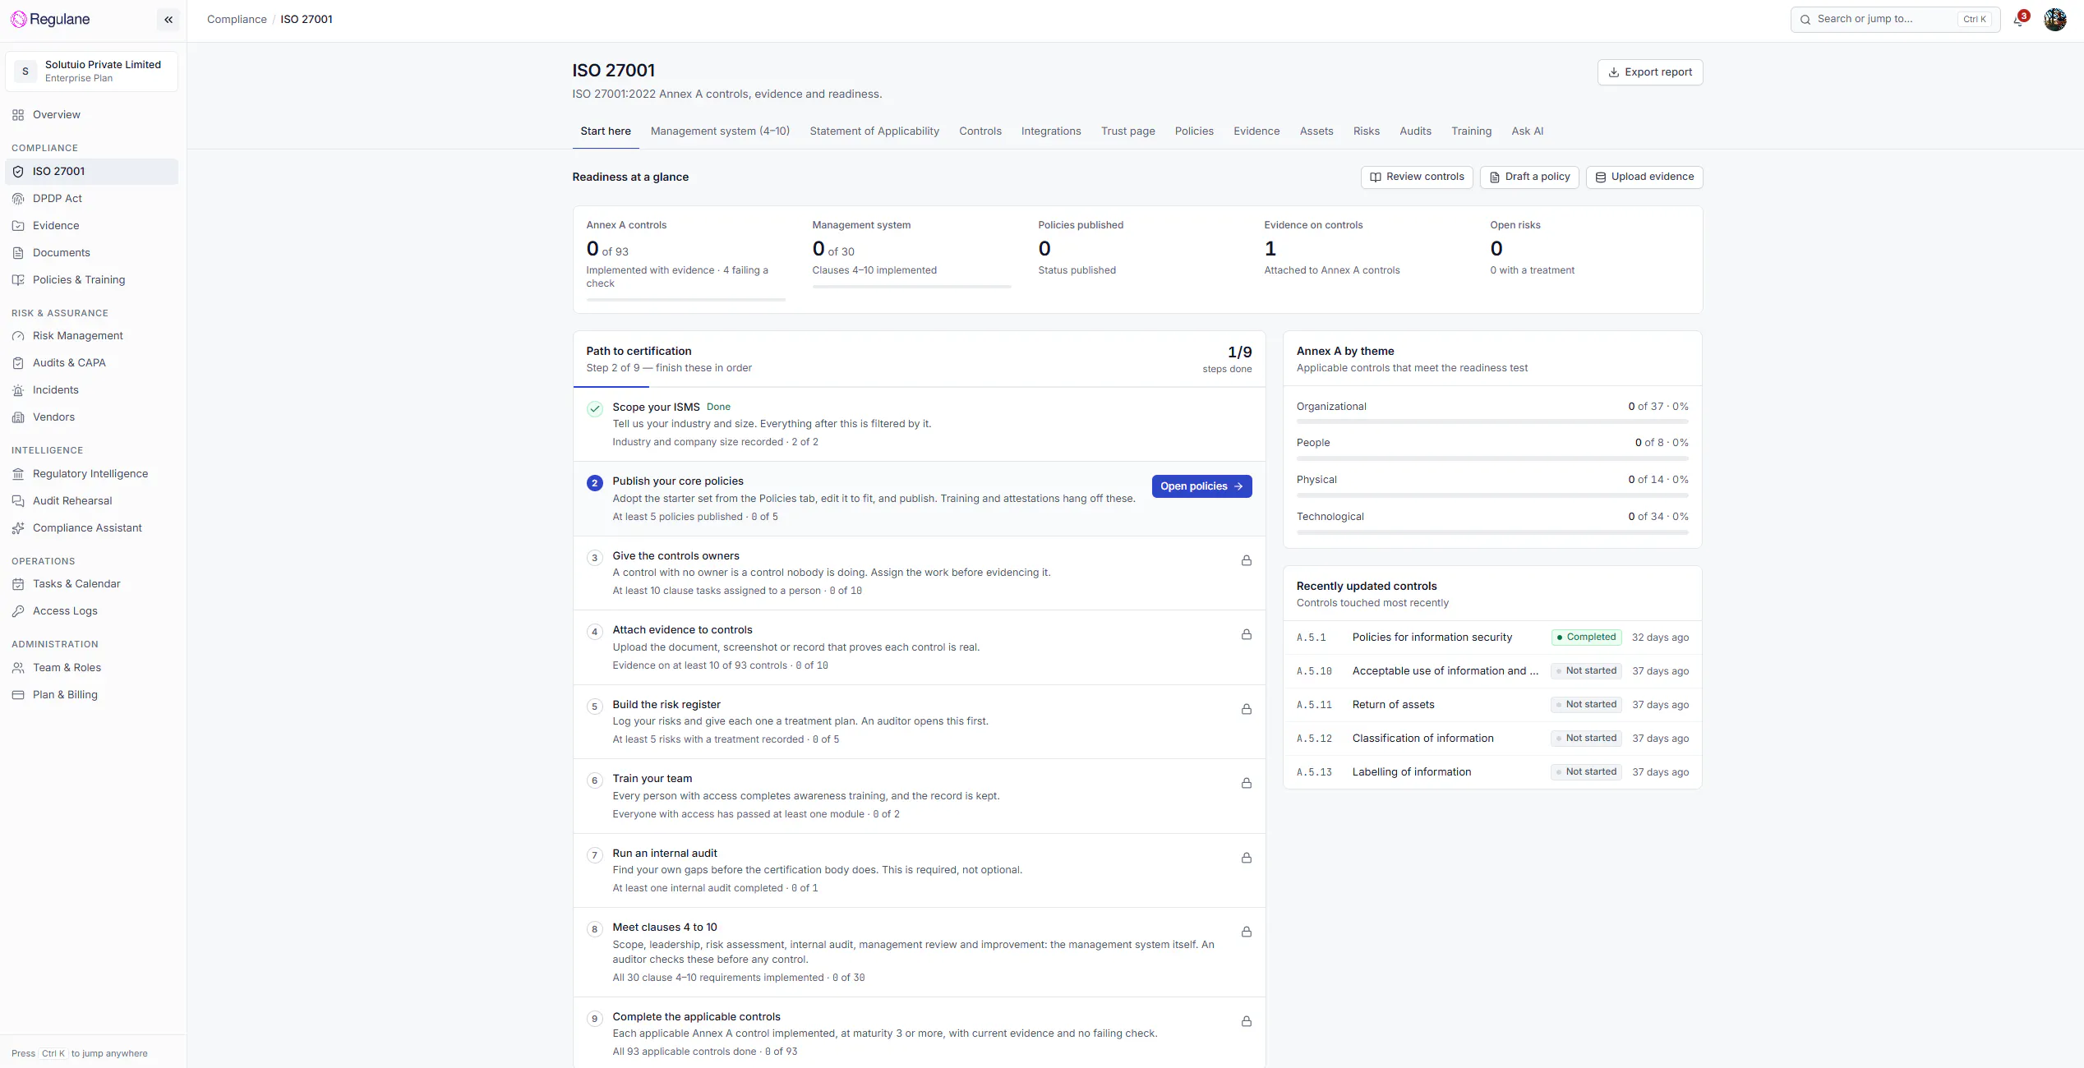Open the A.5.1 Policies for information security row
Viewport: 2084px width, 1068px height.
pos(1492,638)
